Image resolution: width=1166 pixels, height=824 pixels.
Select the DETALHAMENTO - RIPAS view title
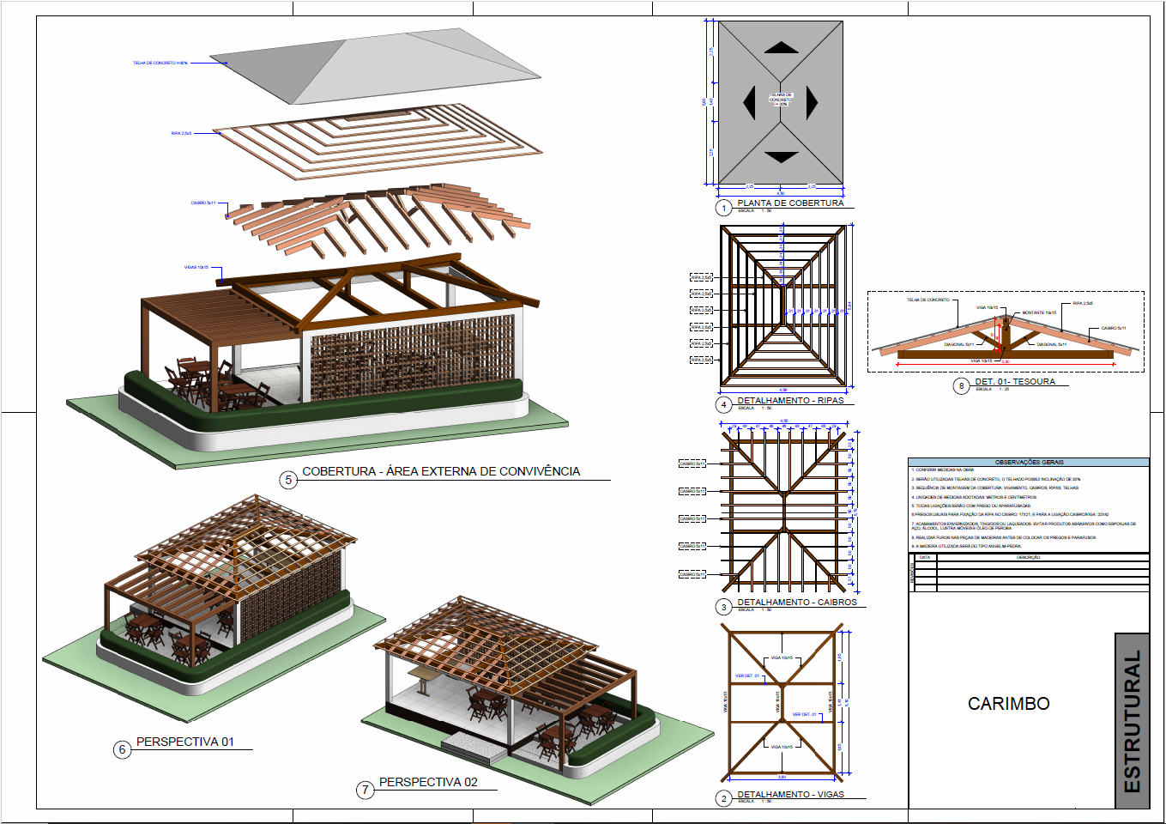pos(790,401)
